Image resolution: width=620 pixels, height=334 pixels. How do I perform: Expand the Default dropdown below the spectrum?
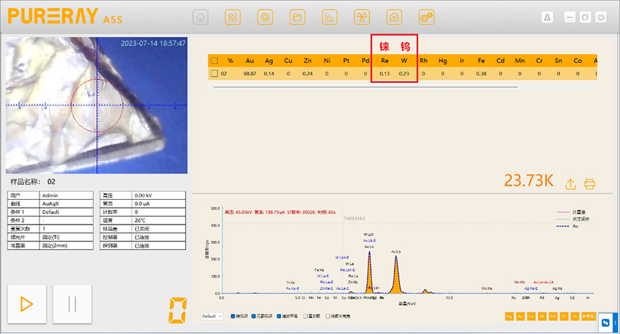(211, 316)
